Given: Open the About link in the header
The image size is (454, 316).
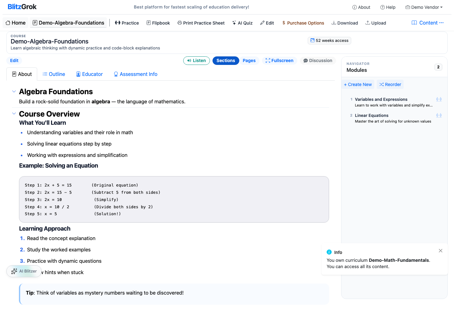Looking at the screenshot, I should tap(361, 7).
